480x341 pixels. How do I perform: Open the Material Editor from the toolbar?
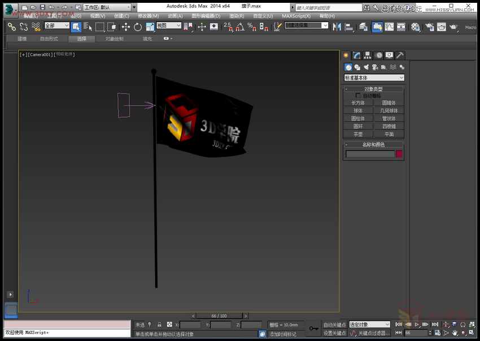[x=414, y=27]
